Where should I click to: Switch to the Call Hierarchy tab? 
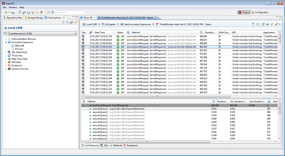[x=90, y=145]
